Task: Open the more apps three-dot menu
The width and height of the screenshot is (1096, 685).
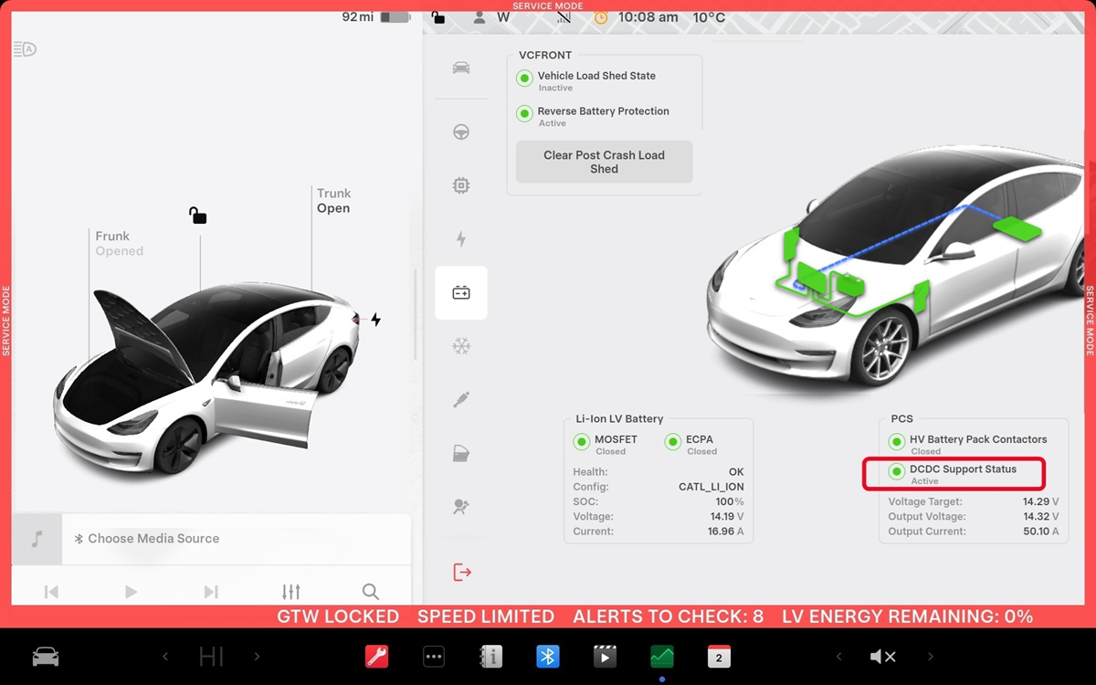Action: point(433,657)
